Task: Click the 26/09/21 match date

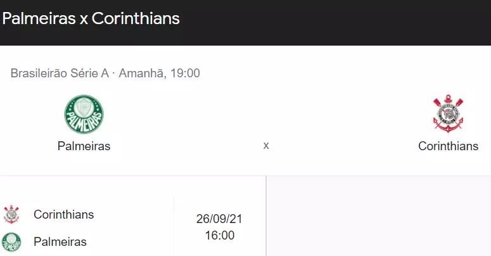Action: (x=219, y=219)
